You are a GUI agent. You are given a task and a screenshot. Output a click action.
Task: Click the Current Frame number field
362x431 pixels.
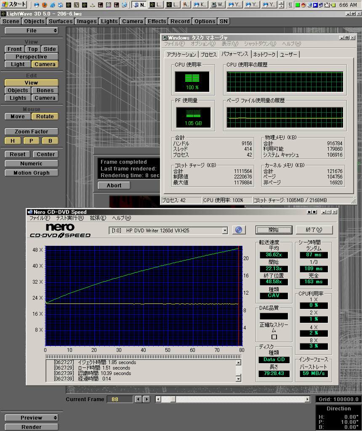pyautogui.click(x=119, y=399)
